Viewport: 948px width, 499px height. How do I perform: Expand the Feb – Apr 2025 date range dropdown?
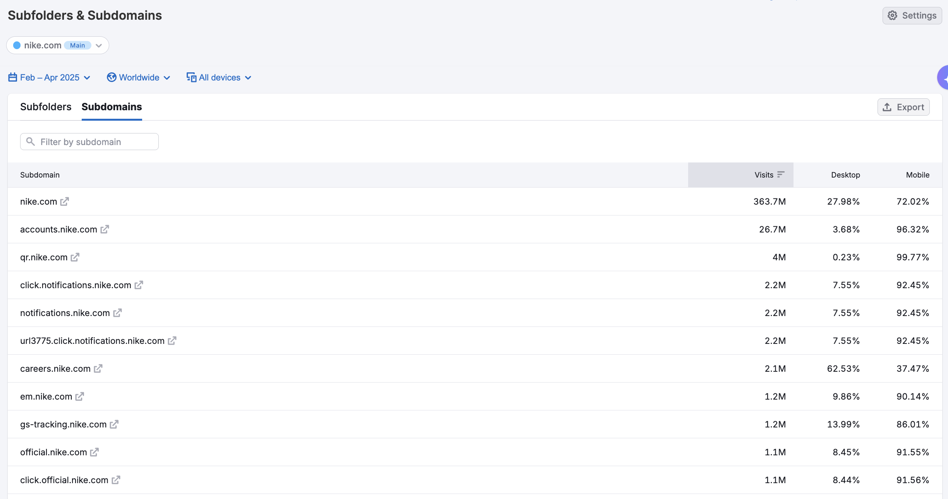50,77
